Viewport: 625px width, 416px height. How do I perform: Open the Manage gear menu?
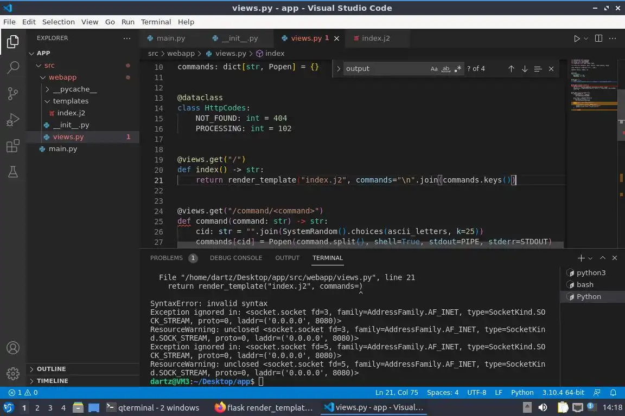(13, 374)
